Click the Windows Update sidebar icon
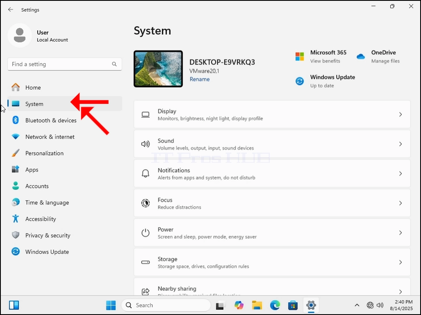 tap(16, 251)
